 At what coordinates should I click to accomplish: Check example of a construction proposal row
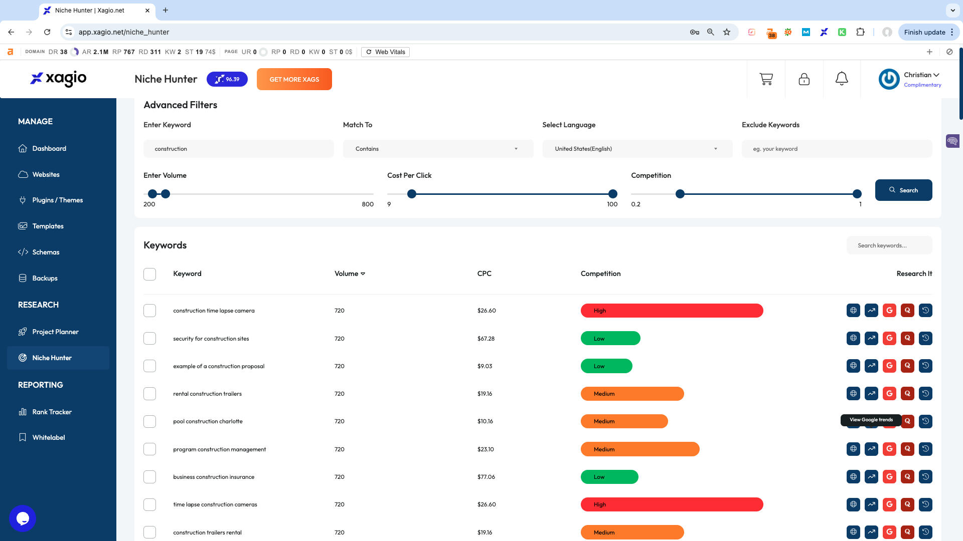pyautogui.click(x=149, y=366)
